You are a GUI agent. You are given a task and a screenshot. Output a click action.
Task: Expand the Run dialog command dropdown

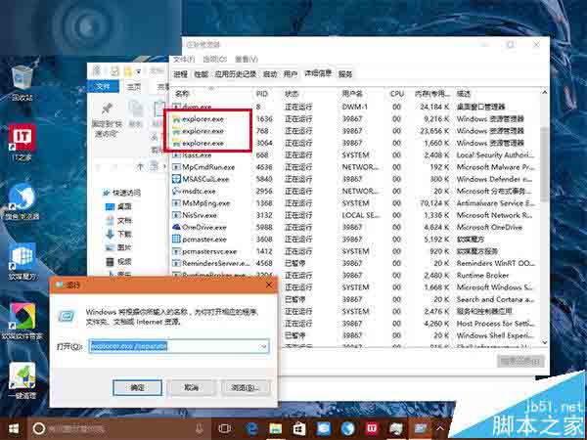tap(264, 346)
